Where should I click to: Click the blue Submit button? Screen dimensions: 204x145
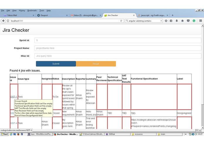click(56, 64)
